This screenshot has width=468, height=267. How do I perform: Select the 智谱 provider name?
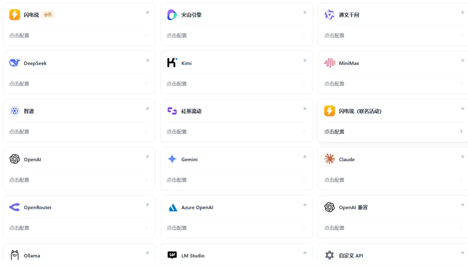point(29,111)
